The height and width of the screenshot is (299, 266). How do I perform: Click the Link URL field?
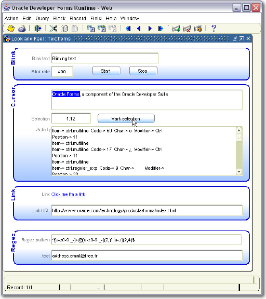coord(147,210)
